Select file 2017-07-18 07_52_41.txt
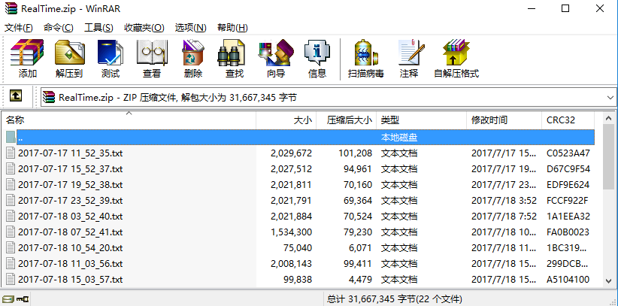 (x=71, y=232)
